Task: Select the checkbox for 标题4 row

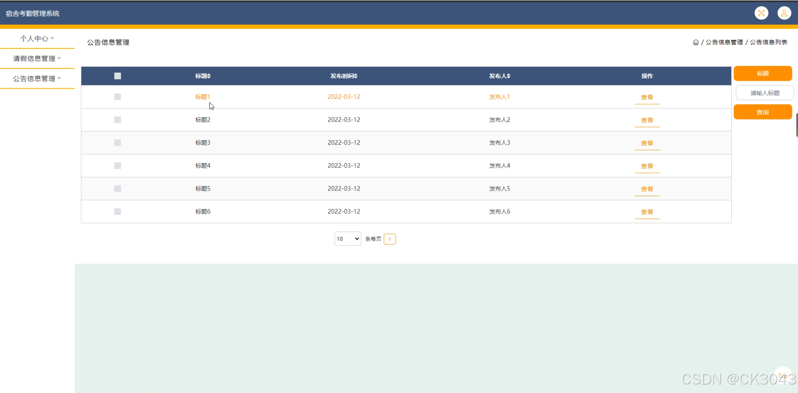Action: click(118, 166)
